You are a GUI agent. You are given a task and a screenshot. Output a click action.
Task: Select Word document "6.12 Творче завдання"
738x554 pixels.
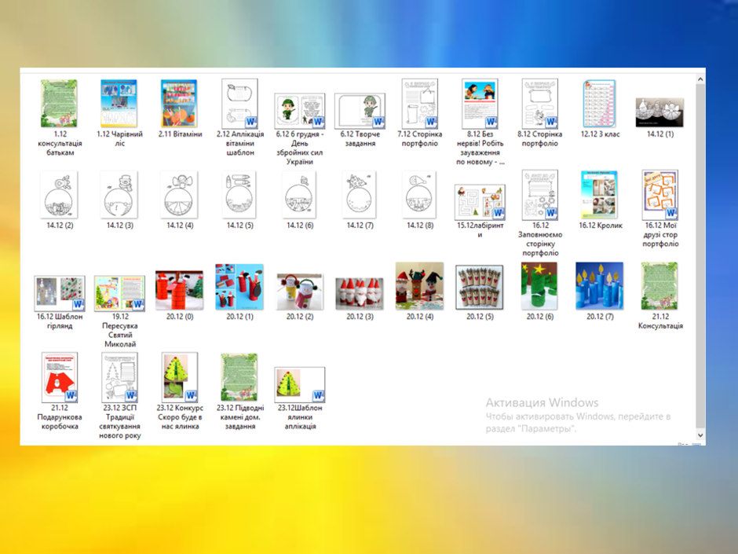tap(360, 111)
